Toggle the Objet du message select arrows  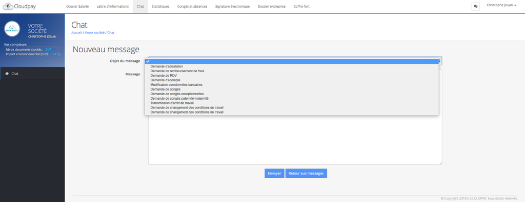439,61
